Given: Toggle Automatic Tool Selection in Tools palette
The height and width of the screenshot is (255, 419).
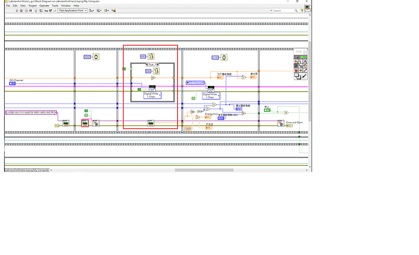Looking at the screenshot, I should 297,57.
